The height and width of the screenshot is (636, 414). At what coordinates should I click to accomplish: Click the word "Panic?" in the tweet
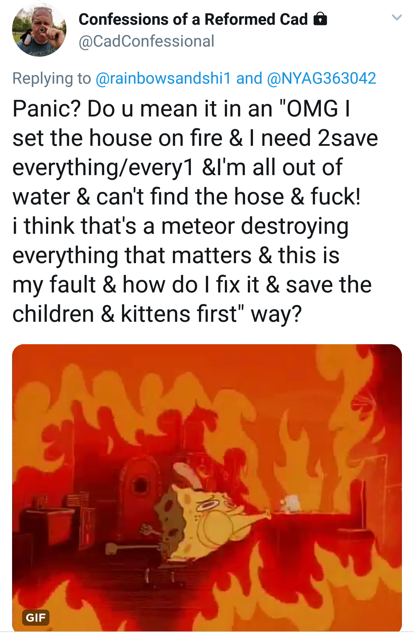(x=47, y=109)
